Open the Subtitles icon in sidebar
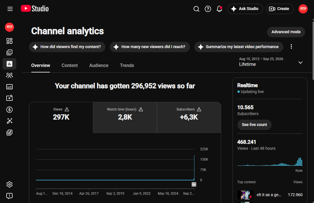 [x=9, y=87]
